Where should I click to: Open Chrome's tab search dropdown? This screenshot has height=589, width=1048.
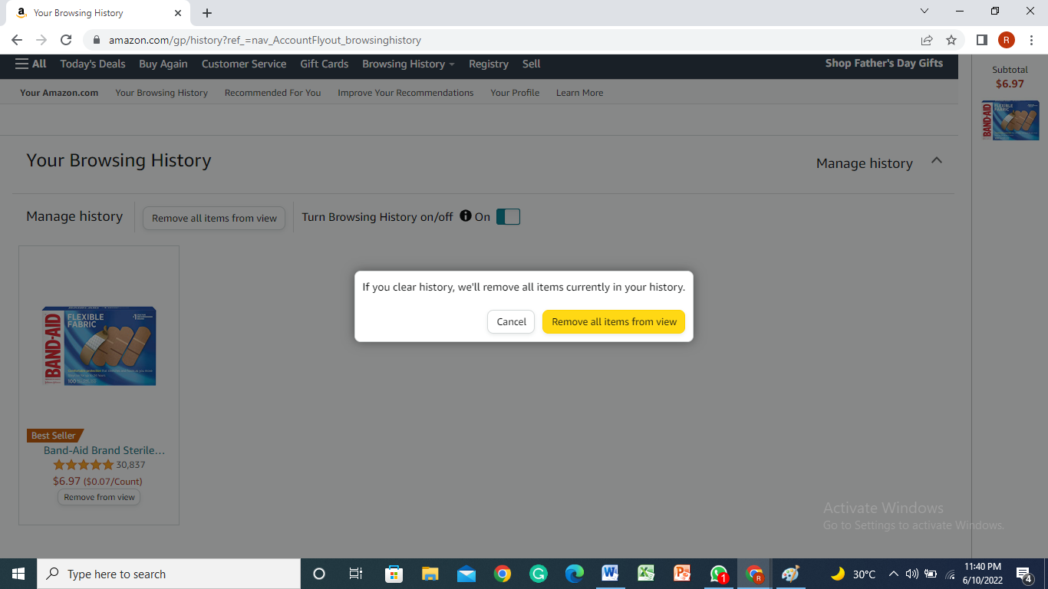pyautogui.click(x=924, y=12)
